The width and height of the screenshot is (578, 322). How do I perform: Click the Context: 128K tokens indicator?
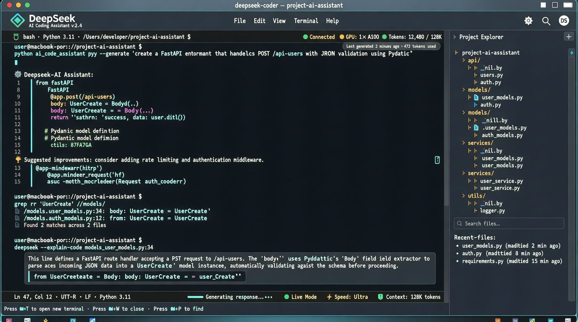pyautogui.click(x=409, y=297)
